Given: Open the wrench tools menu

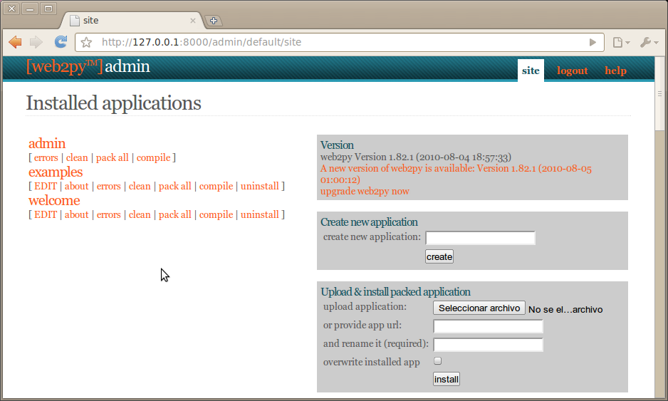Looking at the screenshot, I should [649, 42].
